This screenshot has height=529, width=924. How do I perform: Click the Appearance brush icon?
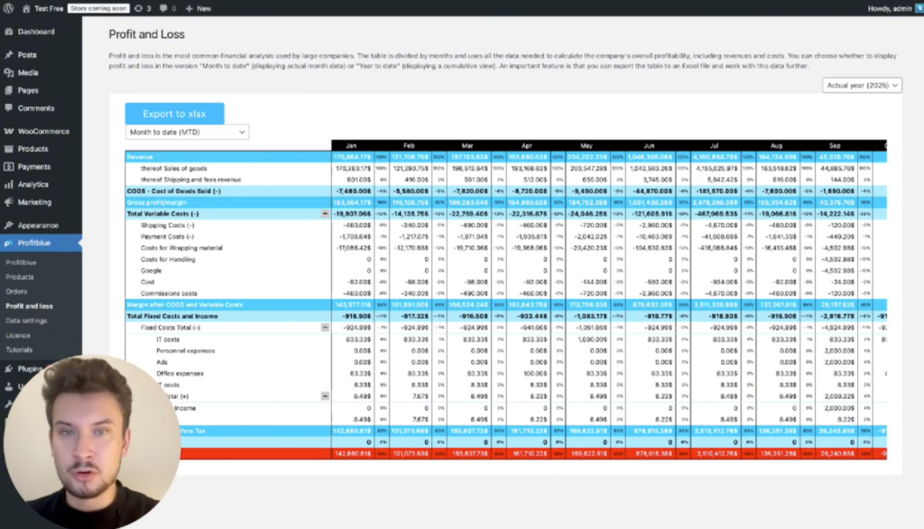point(9,226)
